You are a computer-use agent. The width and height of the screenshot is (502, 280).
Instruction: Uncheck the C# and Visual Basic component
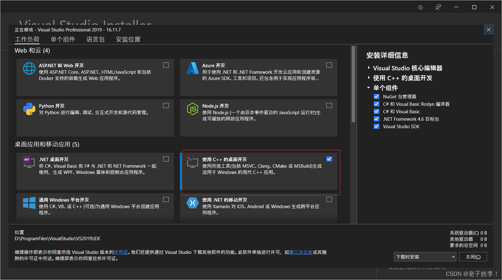click(x=377, y=111)
